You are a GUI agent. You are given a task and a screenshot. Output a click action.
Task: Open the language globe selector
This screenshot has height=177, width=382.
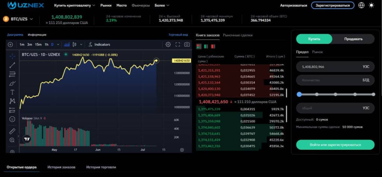coord(361,5)
